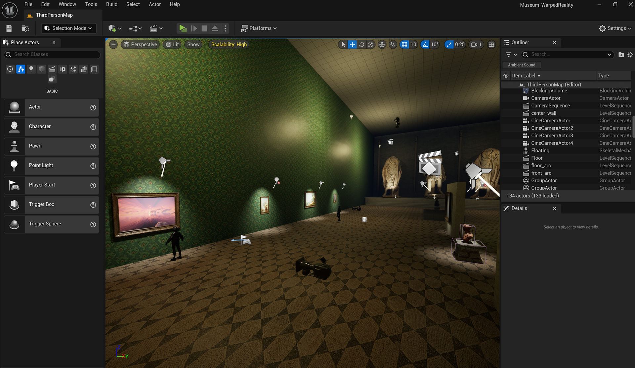Click viewport hamburger options menu

tap(113, 45)
